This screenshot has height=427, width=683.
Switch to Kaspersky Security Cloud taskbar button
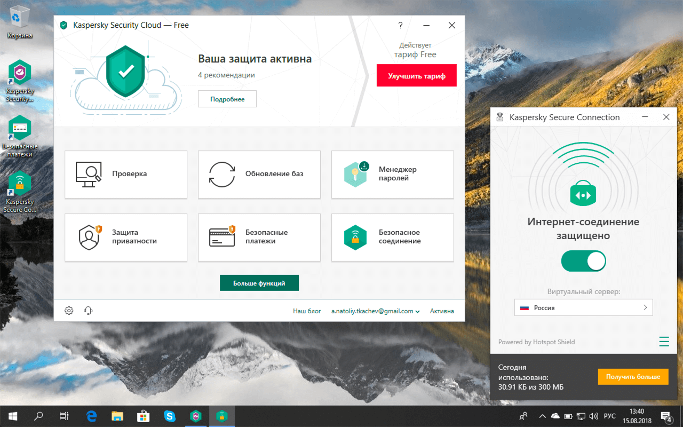(x=195, y=416)
